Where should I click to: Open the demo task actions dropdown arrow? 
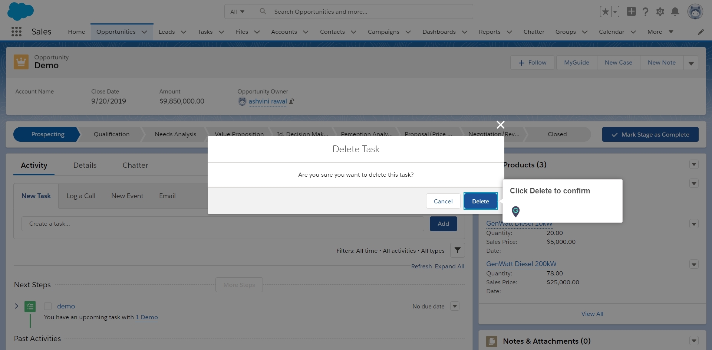click(455, 306)
